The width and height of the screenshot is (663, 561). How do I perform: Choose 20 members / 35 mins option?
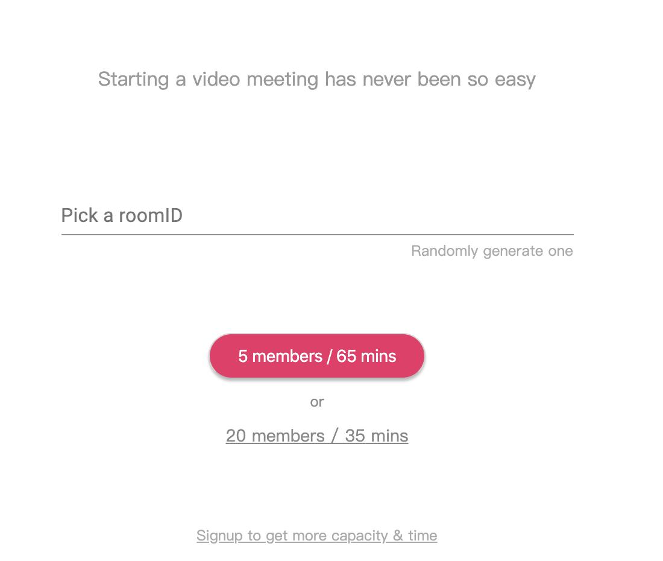317,436
